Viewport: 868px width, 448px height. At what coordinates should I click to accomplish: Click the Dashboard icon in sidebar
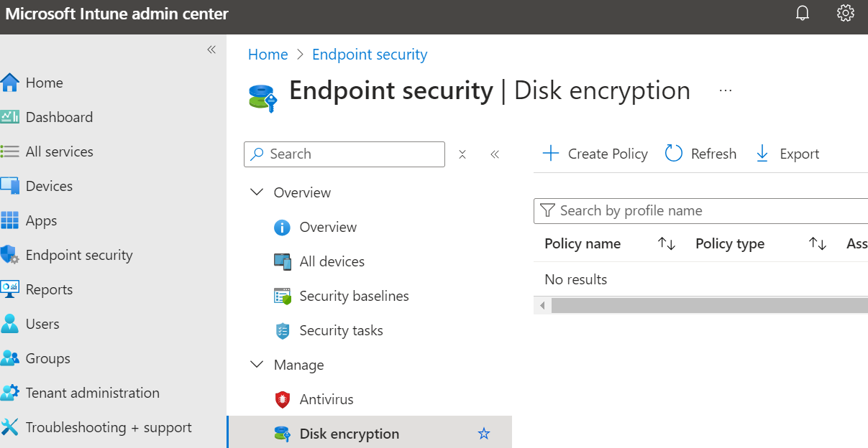(10, 117)
